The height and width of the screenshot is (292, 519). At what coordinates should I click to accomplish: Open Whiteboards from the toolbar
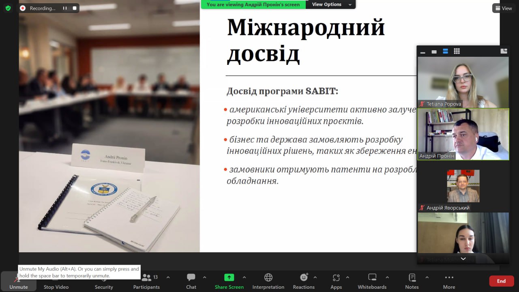(x=372, y=281)
